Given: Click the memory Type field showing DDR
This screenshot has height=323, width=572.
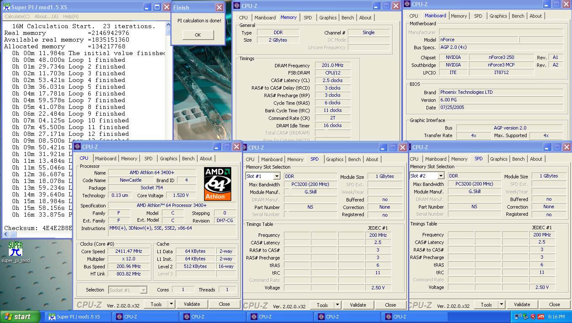Looking at the screenshot, I should [x=278, y=33].
